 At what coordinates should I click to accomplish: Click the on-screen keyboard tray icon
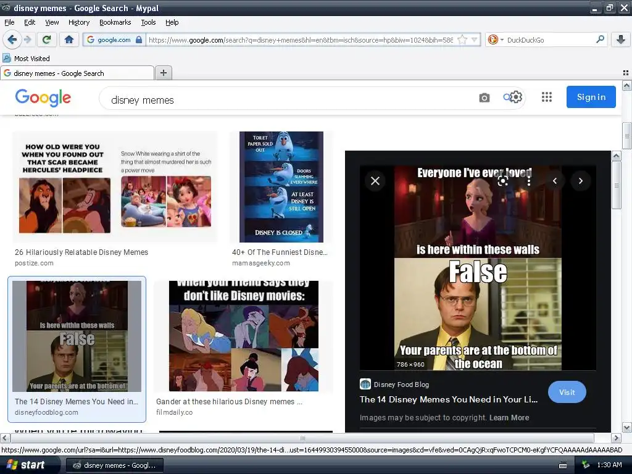click(x=563, y=465)
